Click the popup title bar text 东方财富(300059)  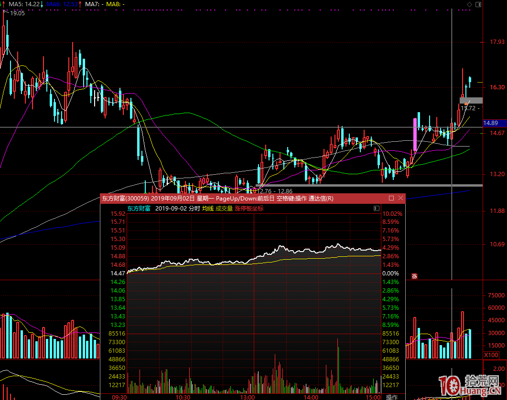point(126,199)
